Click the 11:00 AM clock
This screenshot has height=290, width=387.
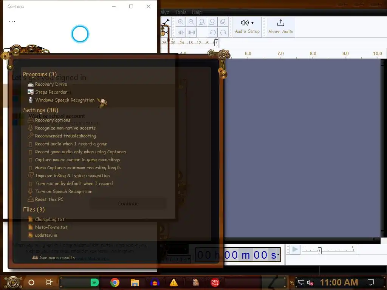(339, 282)
